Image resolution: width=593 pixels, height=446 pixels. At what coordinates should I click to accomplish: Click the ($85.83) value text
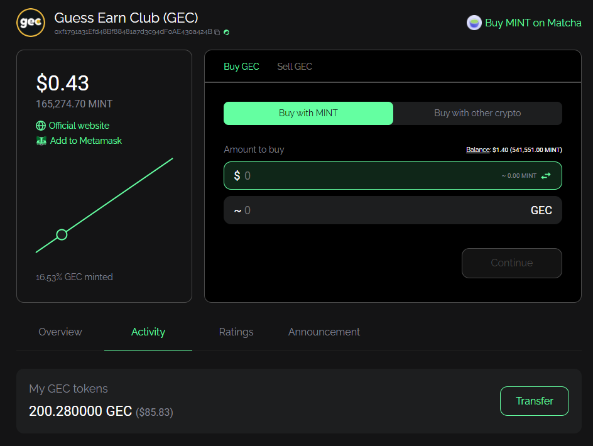point(155,412)
